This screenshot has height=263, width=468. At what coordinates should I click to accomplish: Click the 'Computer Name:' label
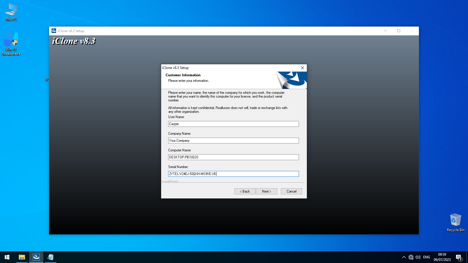(x=180, y=150)
